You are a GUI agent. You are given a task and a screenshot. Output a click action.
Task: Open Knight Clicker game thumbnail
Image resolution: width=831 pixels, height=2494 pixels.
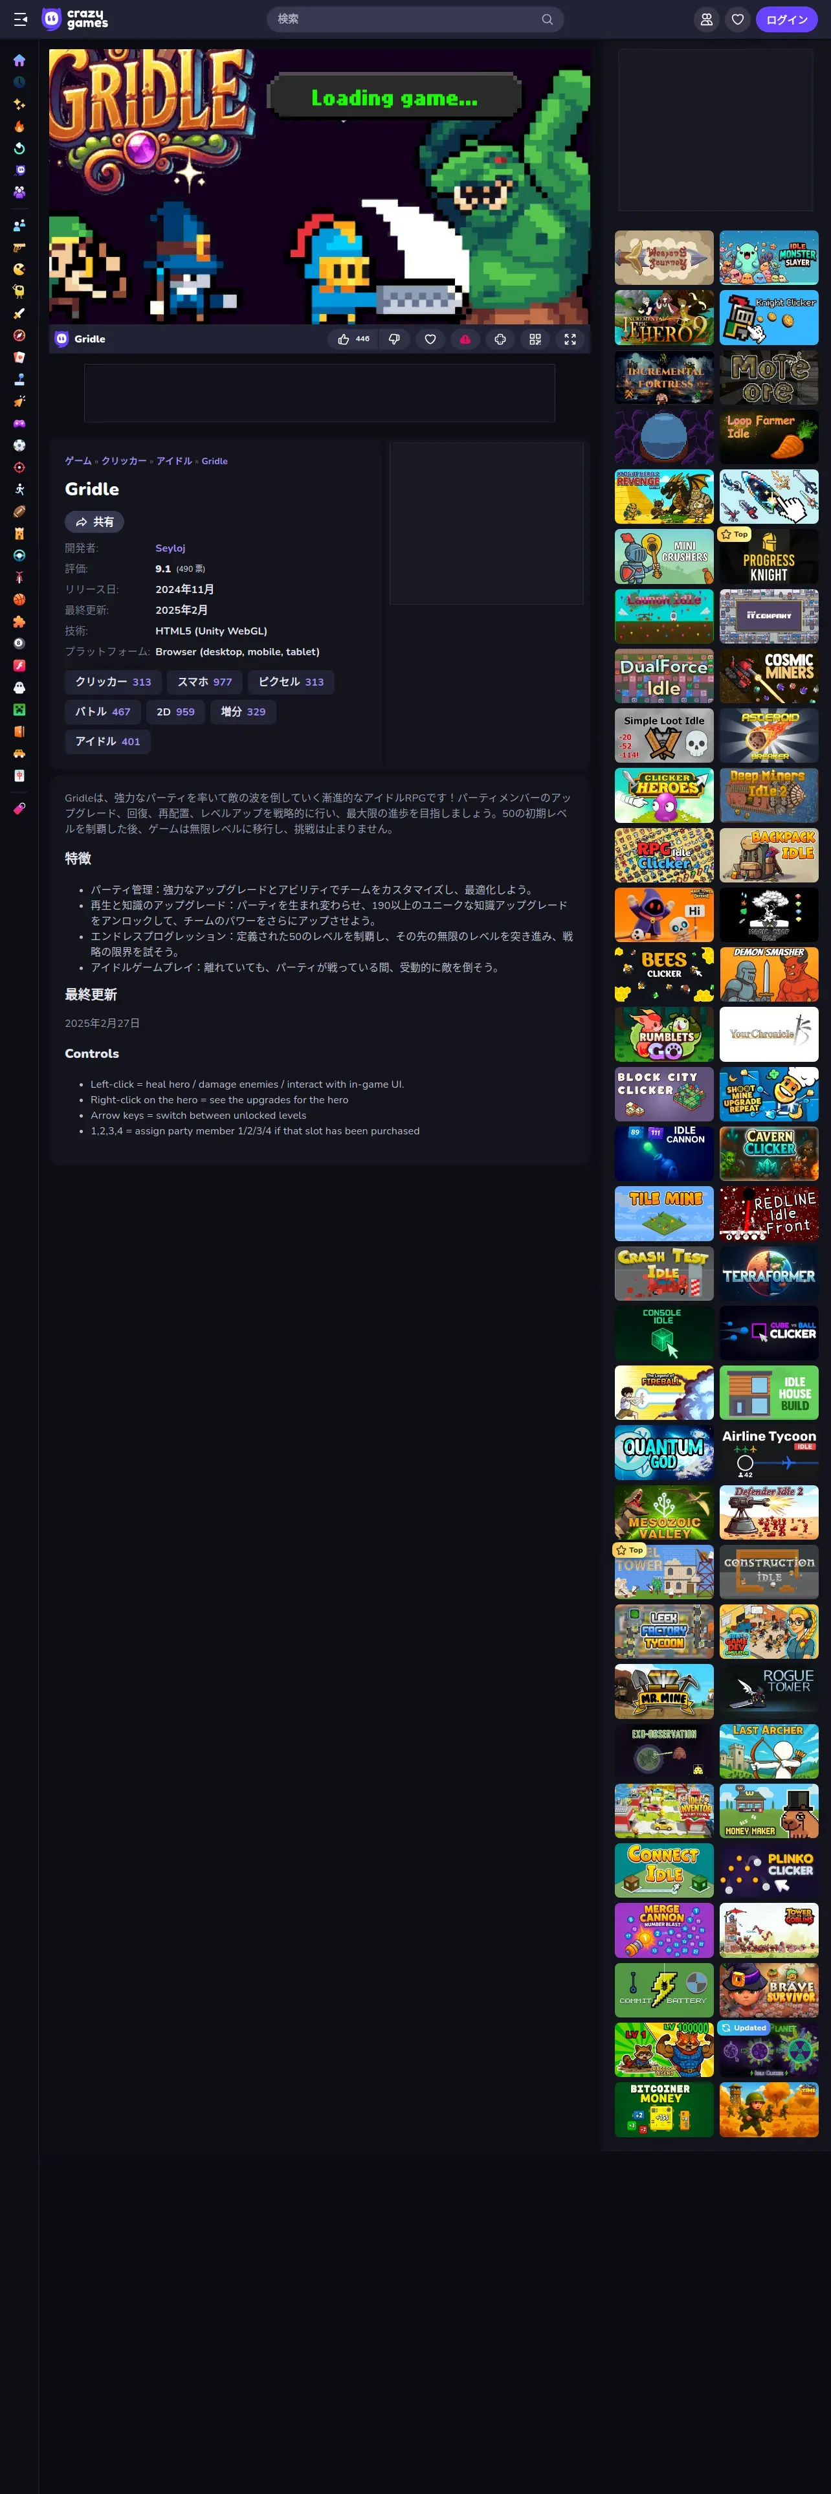[x=769, y=317]
